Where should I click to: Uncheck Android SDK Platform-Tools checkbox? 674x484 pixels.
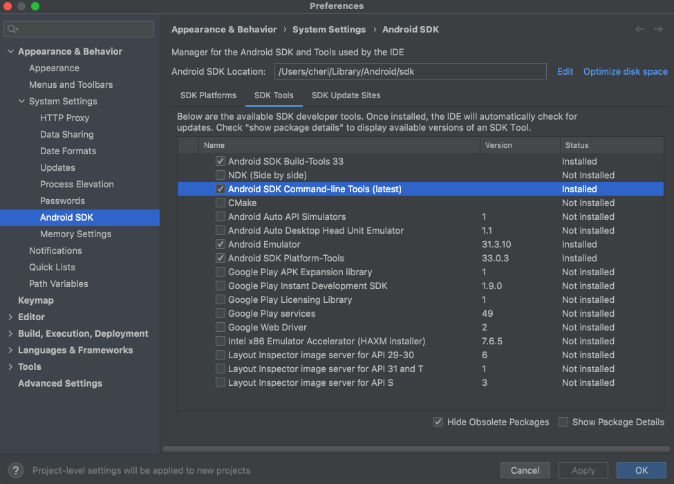221,258
